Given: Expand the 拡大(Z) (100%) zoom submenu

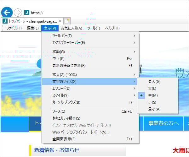Looking at the screenshot, I should tap(90, 75).
